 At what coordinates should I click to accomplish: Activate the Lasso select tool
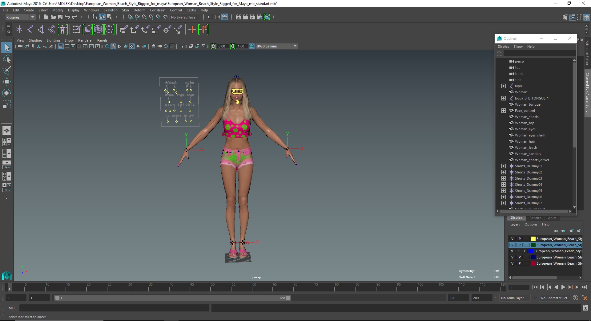coord(7,59)
